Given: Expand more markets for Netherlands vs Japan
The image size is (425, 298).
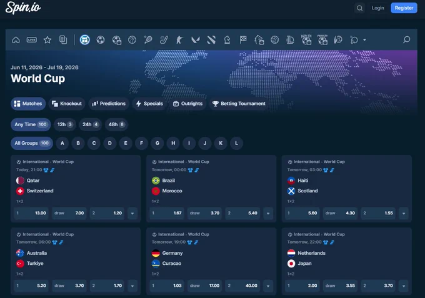Looking at the screenshot, I should [404, 286].
